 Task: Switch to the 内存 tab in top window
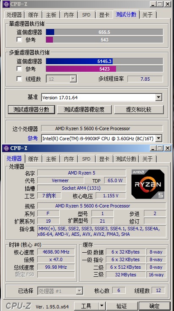(69, 15)
